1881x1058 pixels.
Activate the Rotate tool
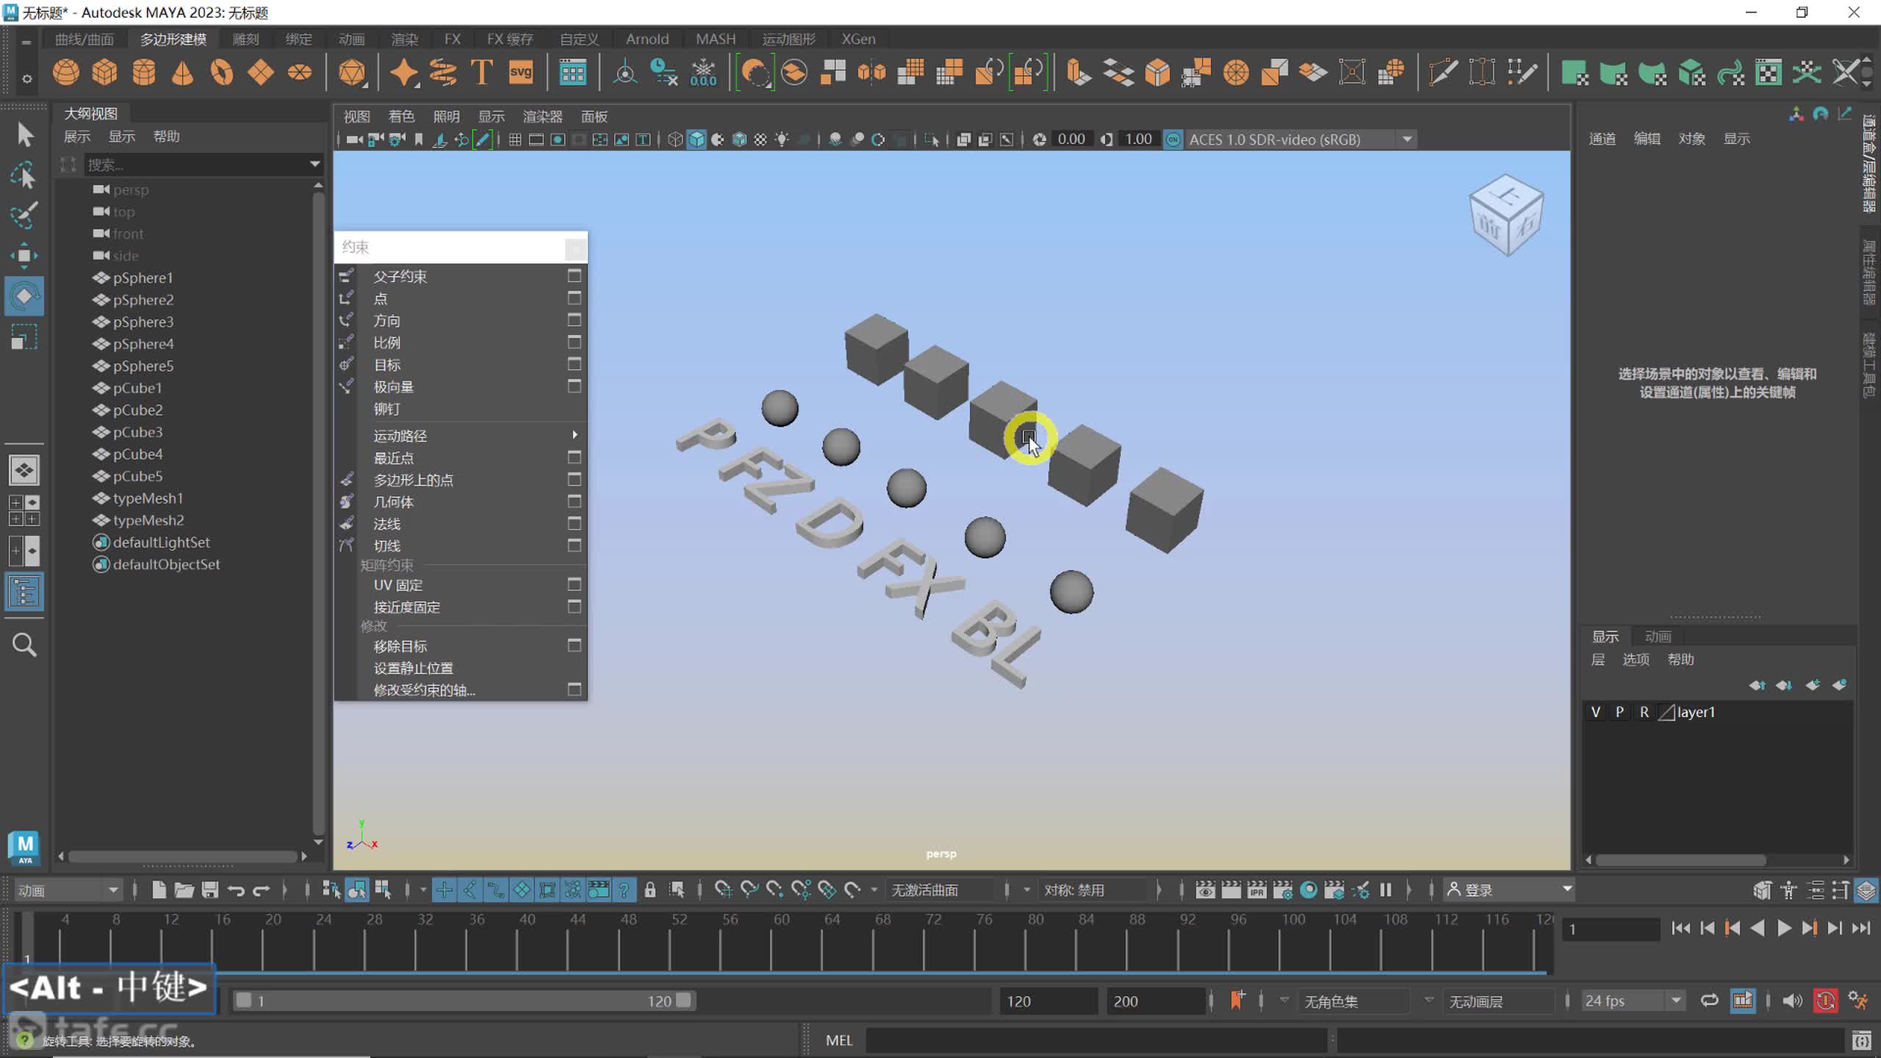[x=24, y=296]
